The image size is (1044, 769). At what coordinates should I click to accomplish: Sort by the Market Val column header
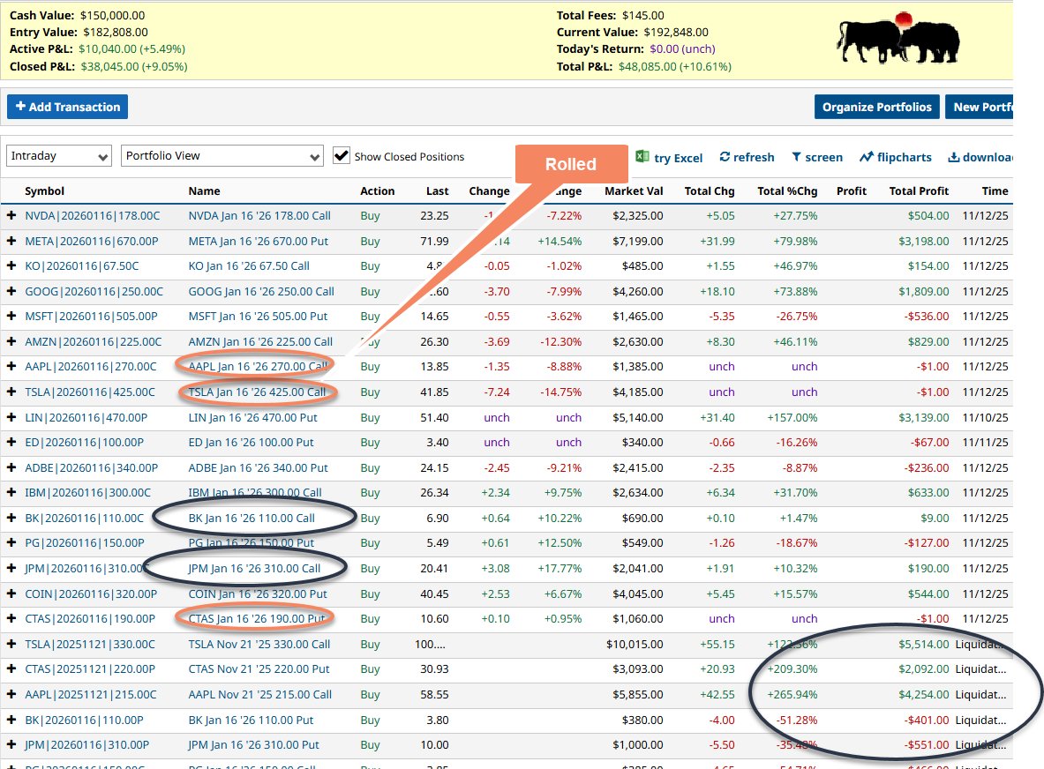pyautogui.click(x=633, y=190)
